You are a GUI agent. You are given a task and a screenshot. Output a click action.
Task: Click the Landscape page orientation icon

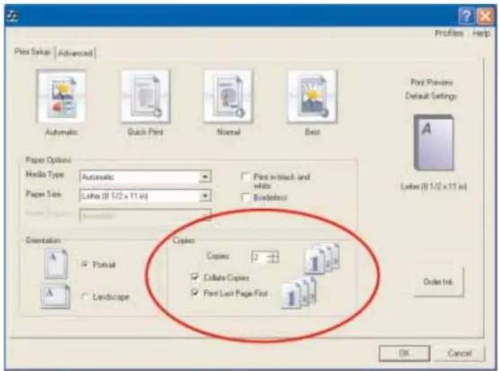pyautogui.click(x=55, y=296)
